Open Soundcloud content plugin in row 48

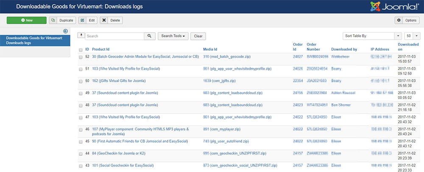point(125,105)
